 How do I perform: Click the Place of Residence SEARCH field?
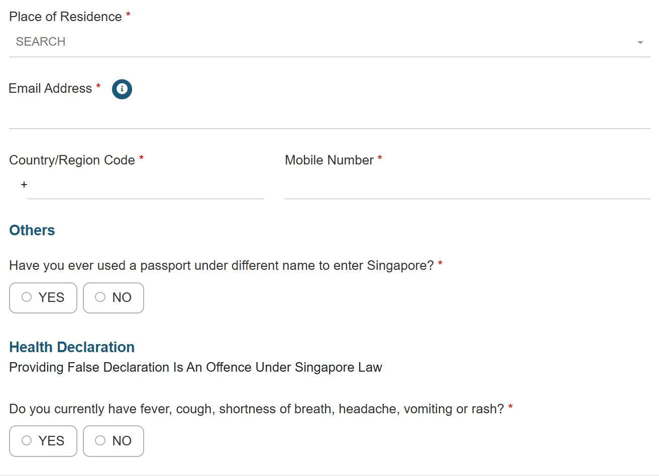pyautogui.click(x=321, y=42)
